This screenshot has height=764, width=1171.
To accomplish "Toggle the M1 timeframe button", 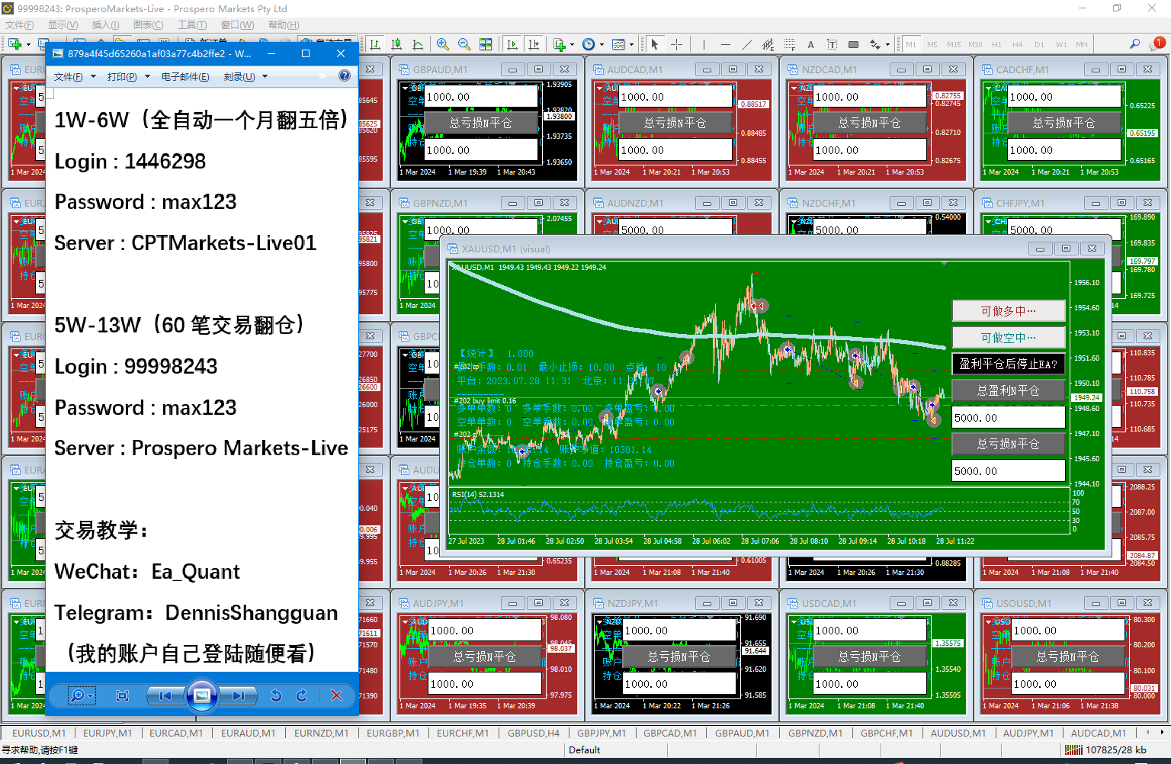I will coord(911,44).
